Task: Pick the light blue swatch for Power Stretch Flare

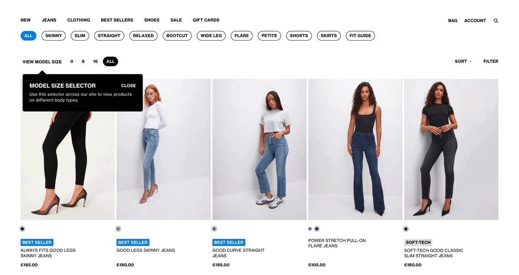Action: click(x=310, y=229)
